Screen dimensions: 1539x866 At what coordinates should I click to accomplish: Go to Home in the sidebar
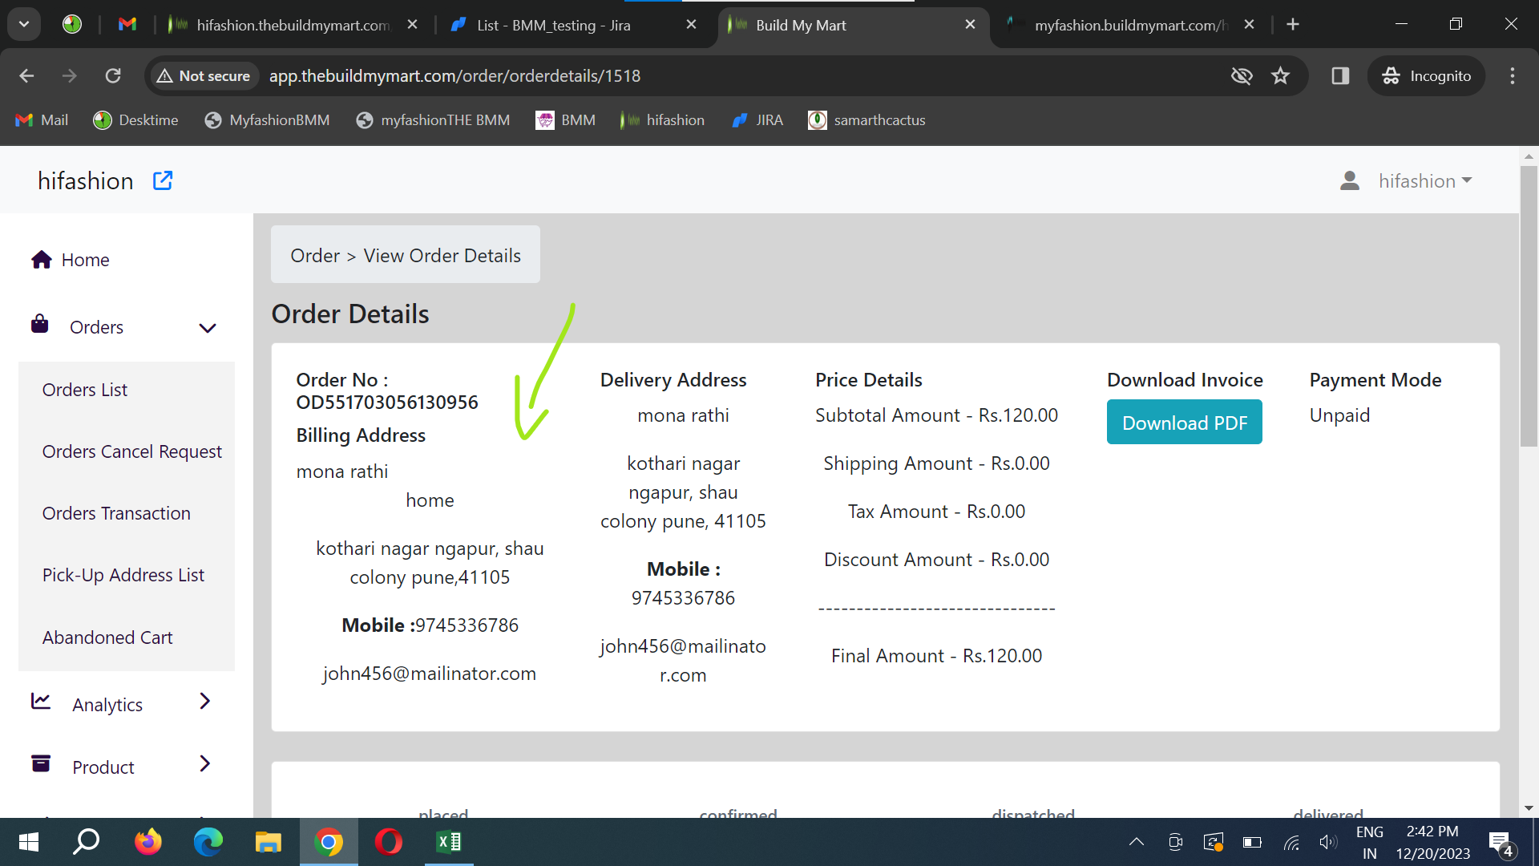pyautogui.click(x=85, y=260)
